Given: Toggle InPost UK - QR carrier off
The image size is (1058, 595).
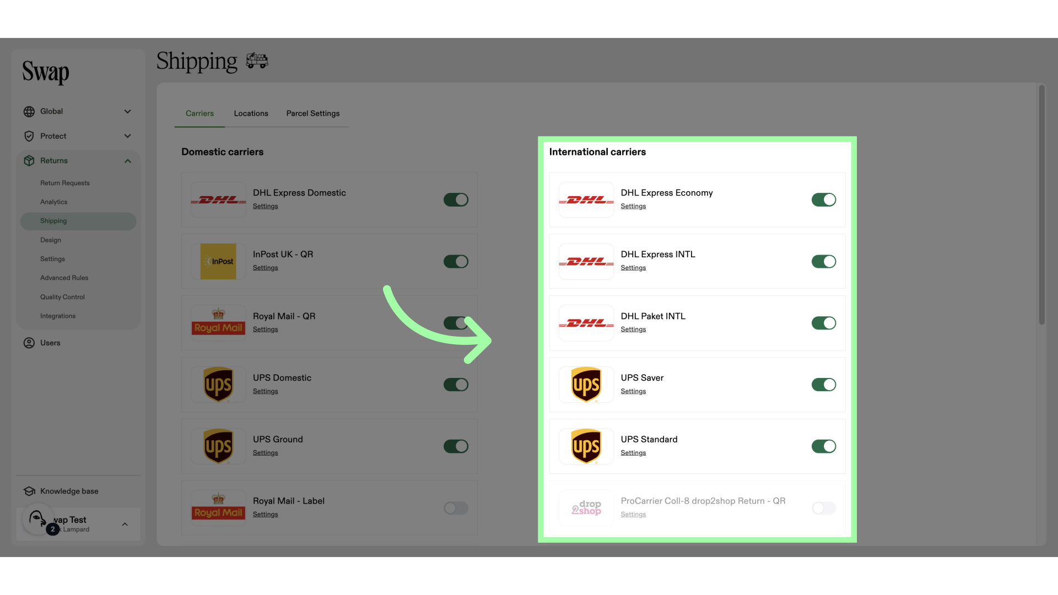Looking at the screenshot, I should point(456,261).
